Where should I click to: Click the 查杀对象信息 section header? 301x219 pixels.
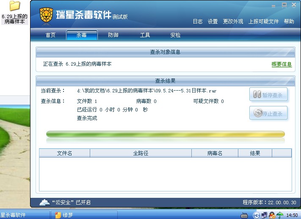(x=165, y=52)
